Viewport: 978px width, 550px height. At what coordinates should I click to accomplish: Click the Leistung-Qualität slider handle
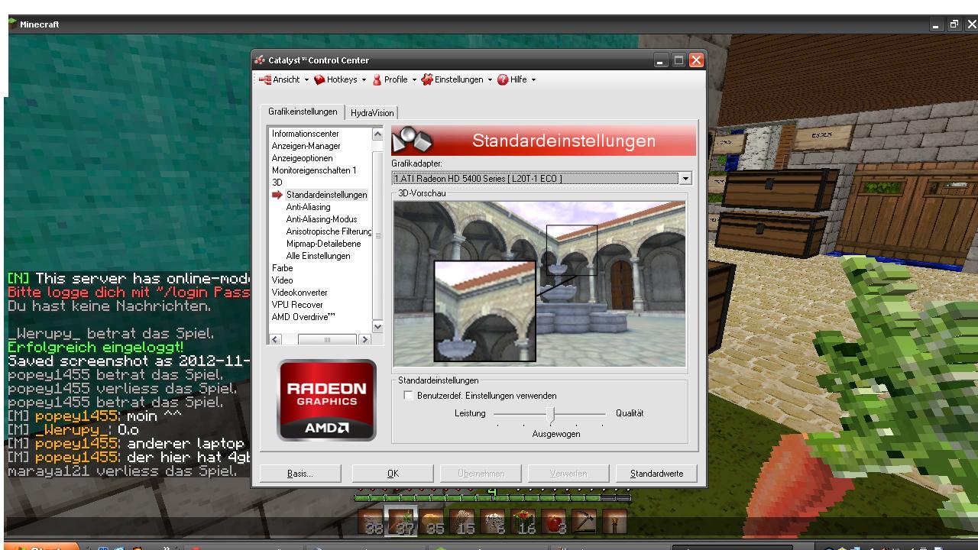point(550,415)
